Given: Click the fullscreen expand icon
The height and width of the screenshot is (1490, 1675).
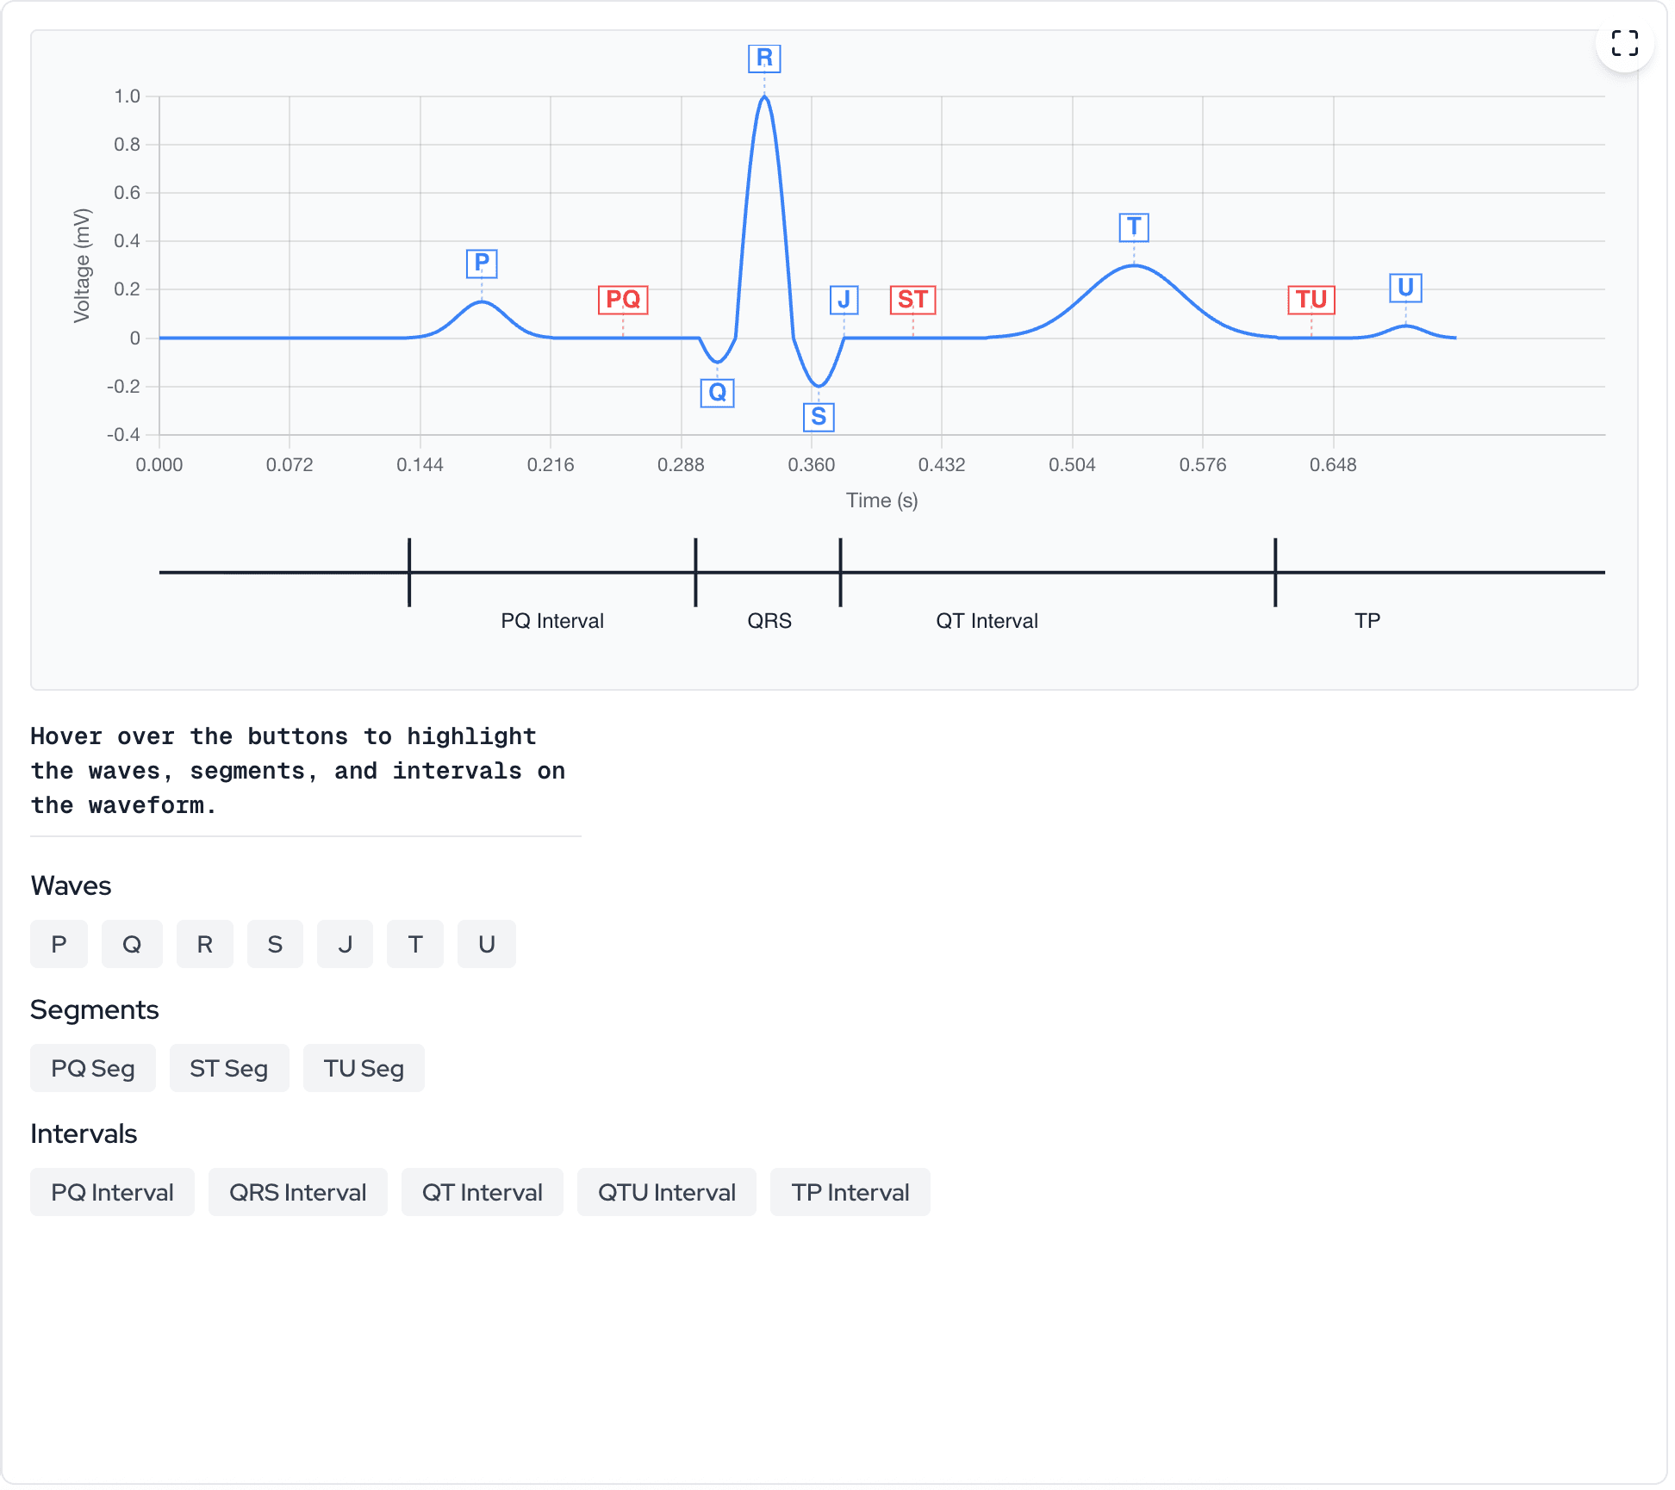Looking at the screenshot, I should [1625, 42].
